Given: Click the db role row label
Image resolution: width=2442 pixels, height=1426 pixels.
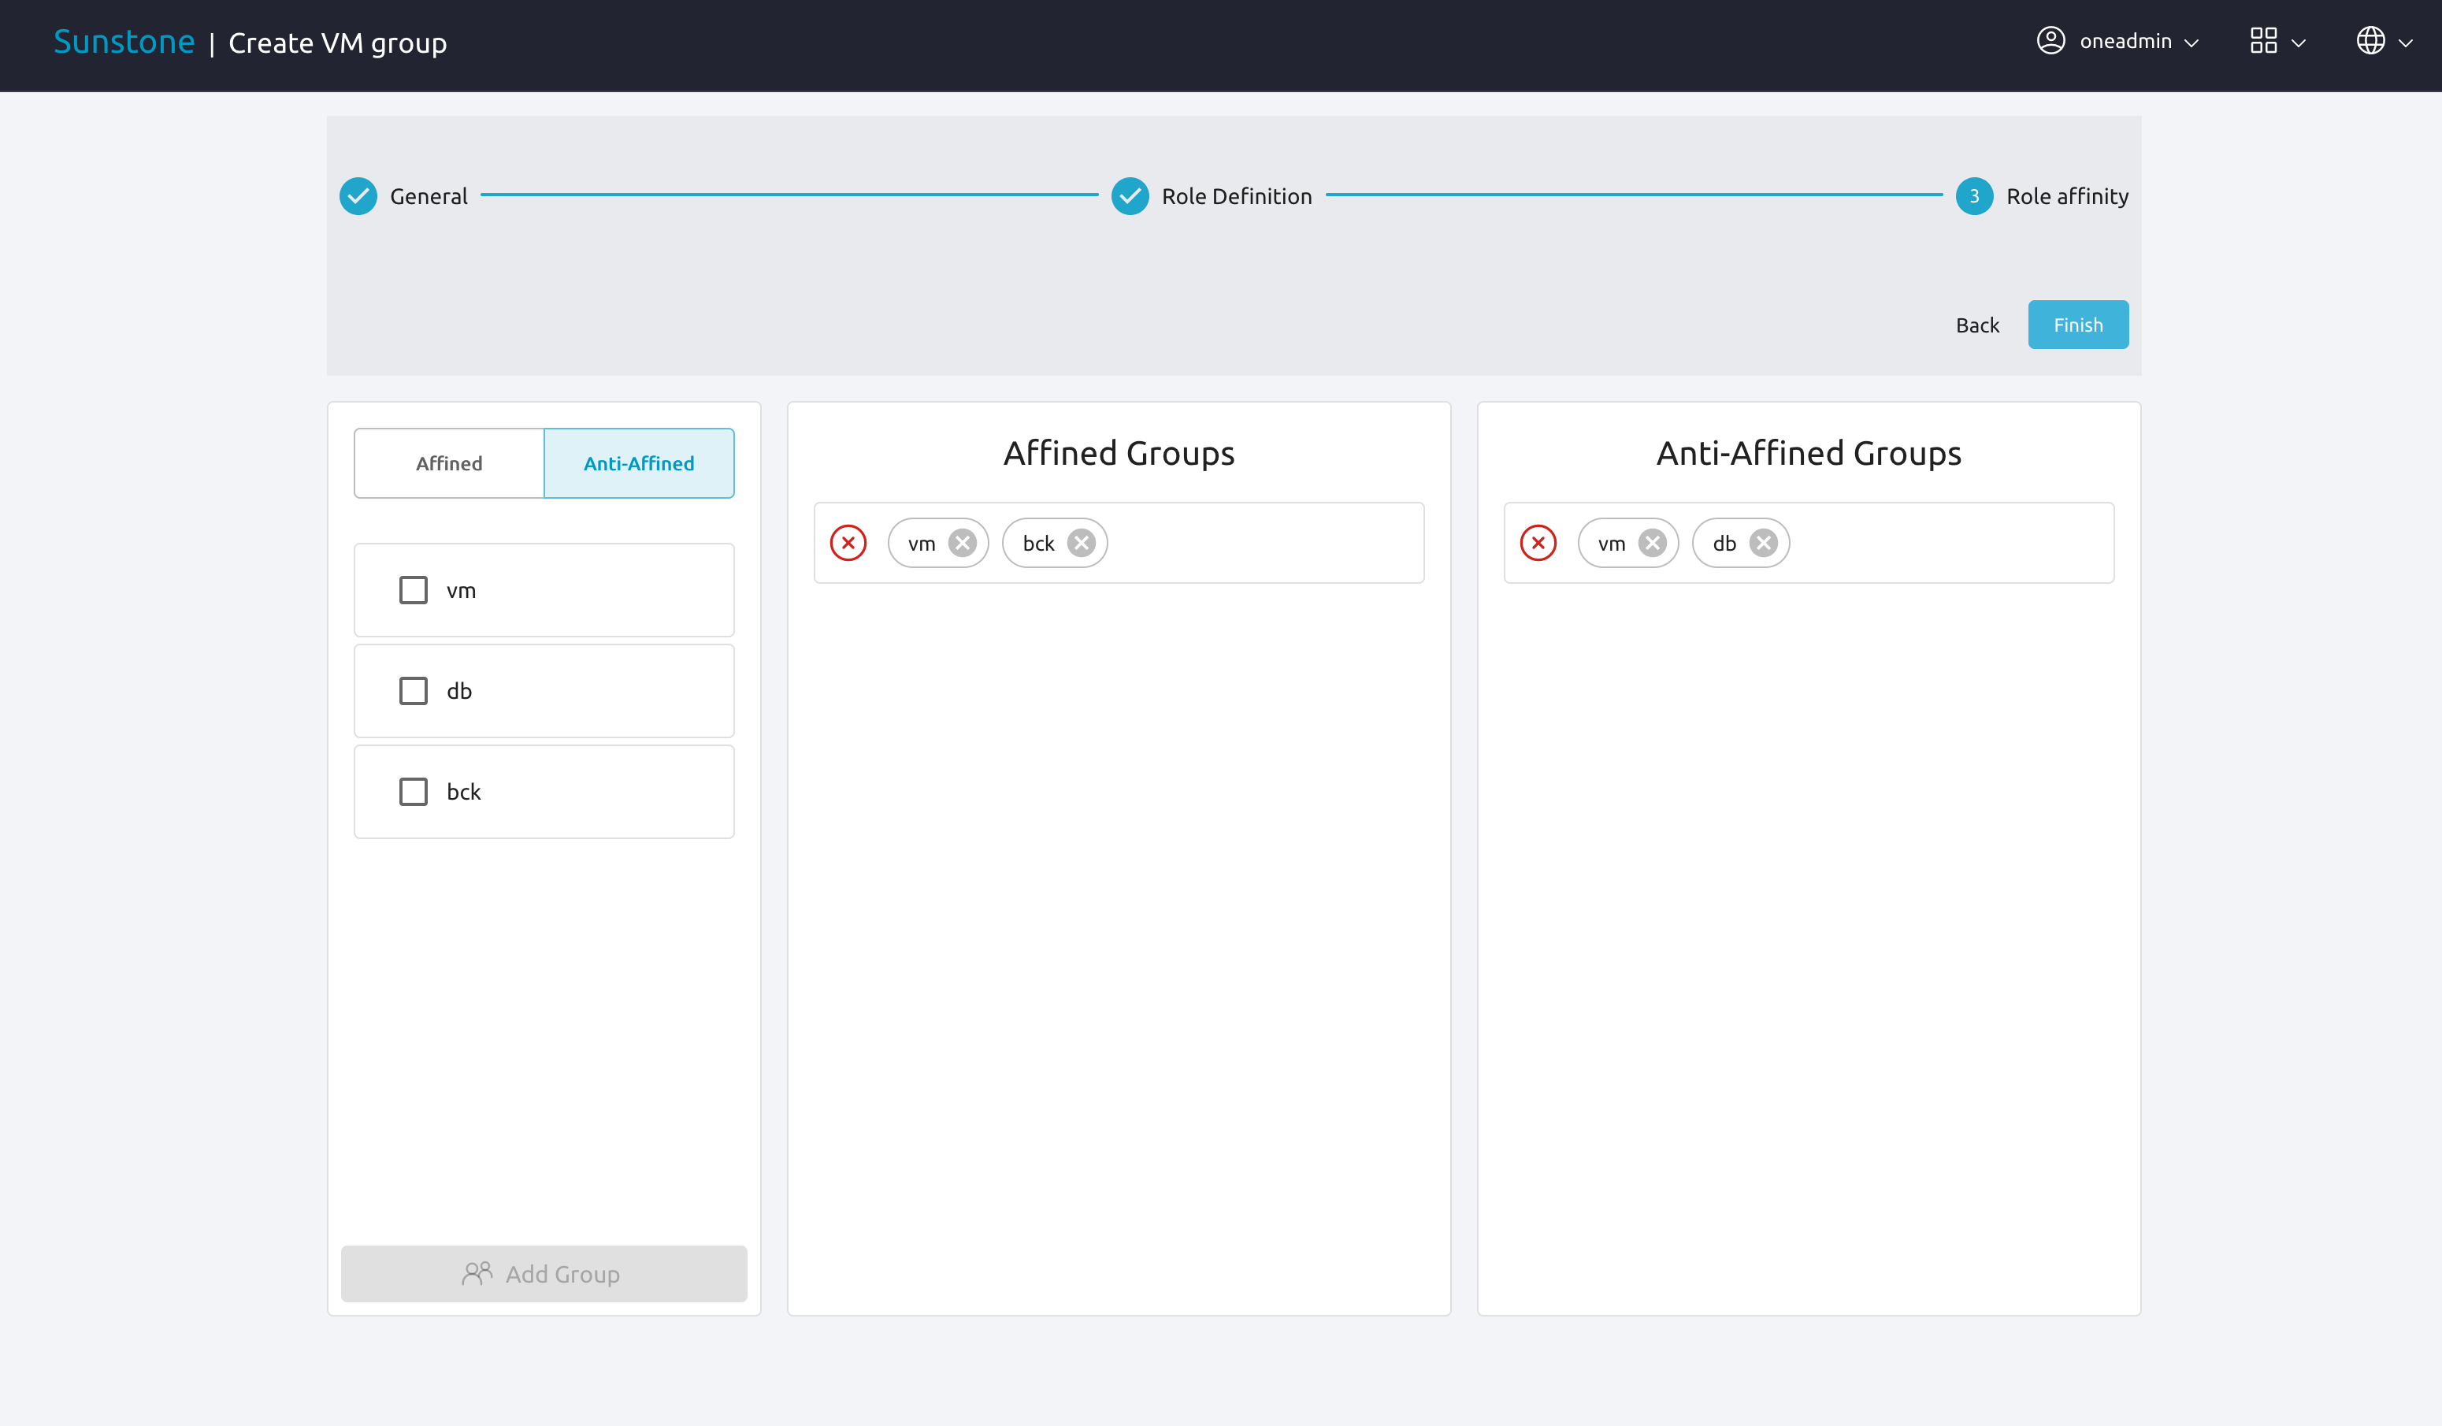Looking at the screenshot, I should coord(459,691).
